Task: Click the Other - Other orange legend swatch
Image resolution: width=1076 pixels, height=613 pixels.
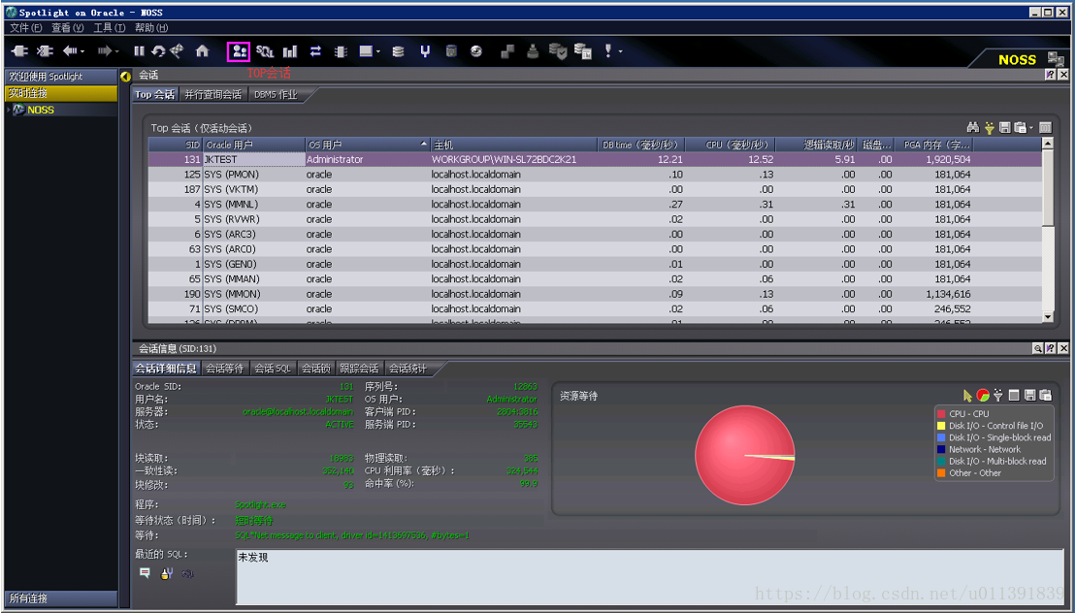Action: pos(941,472)
